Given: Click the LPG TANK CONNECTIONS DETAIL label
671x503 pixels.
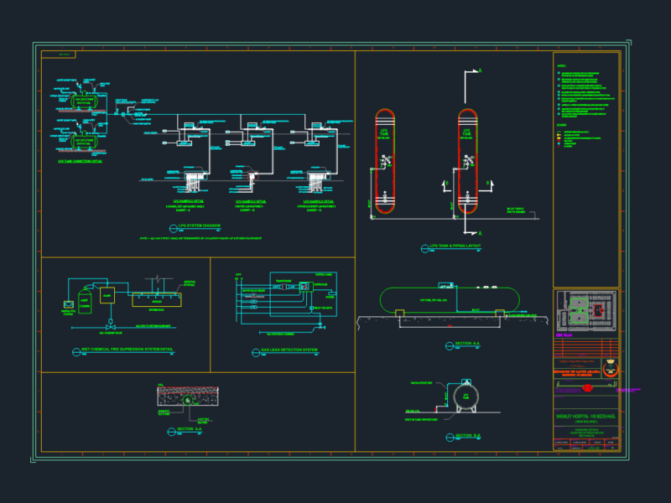Looking at the screenshot, I should point(80,161).
